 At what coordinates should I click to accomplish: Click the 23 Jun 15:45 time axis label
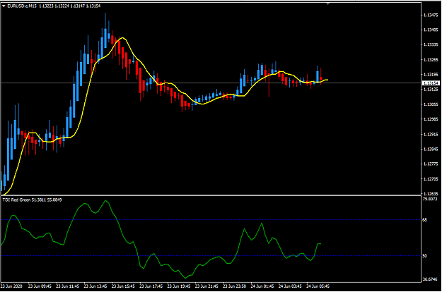tap(123, 286)
